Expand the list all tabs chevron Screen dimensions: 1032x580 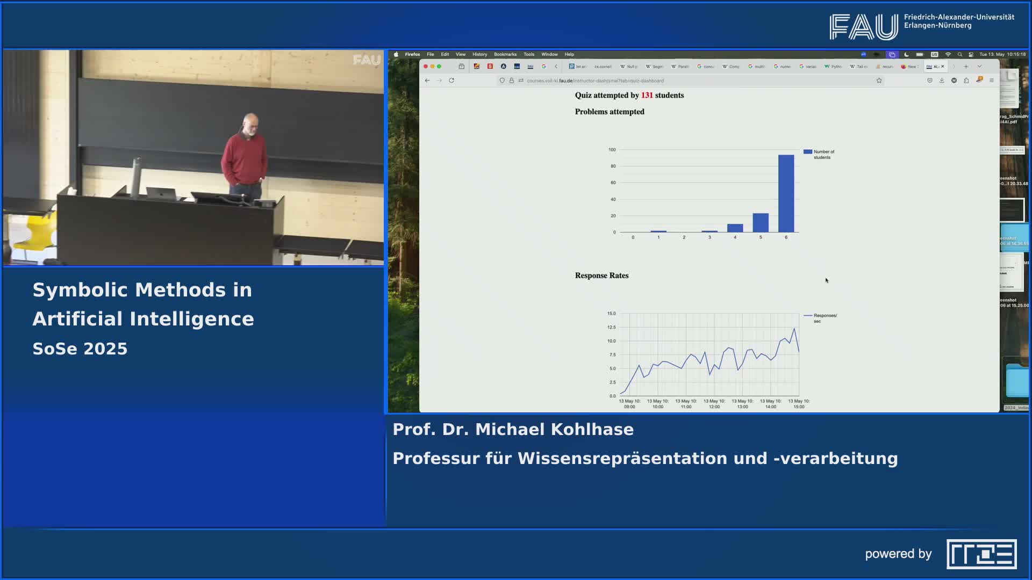click(979, 67)
